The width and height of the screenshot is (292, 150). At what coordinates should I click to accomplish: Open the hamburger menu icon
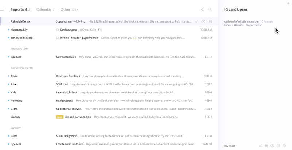2,9
